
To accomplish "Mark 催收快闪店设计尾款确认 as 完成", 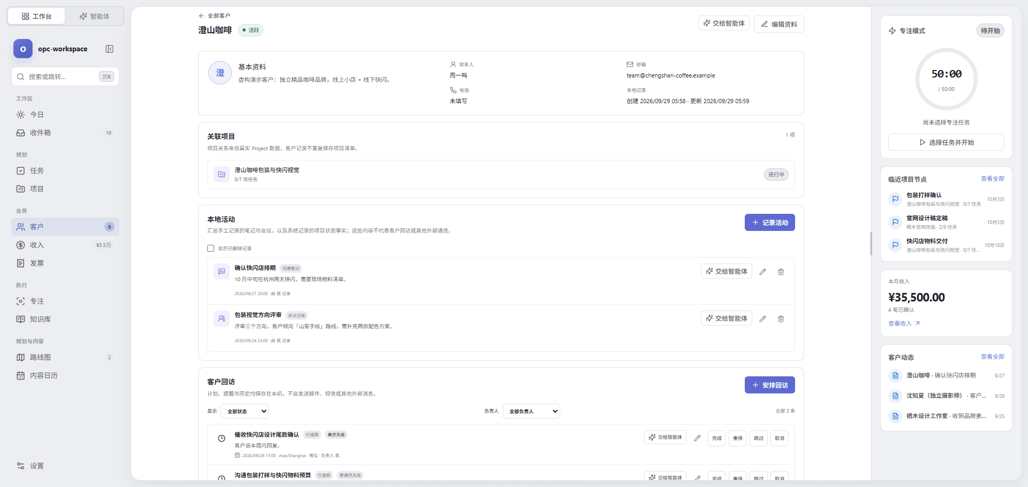I will [x=716, y=438].
